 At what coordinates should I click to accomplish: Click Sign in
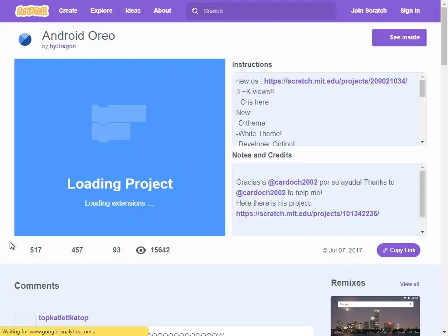(x=410, y=10)
